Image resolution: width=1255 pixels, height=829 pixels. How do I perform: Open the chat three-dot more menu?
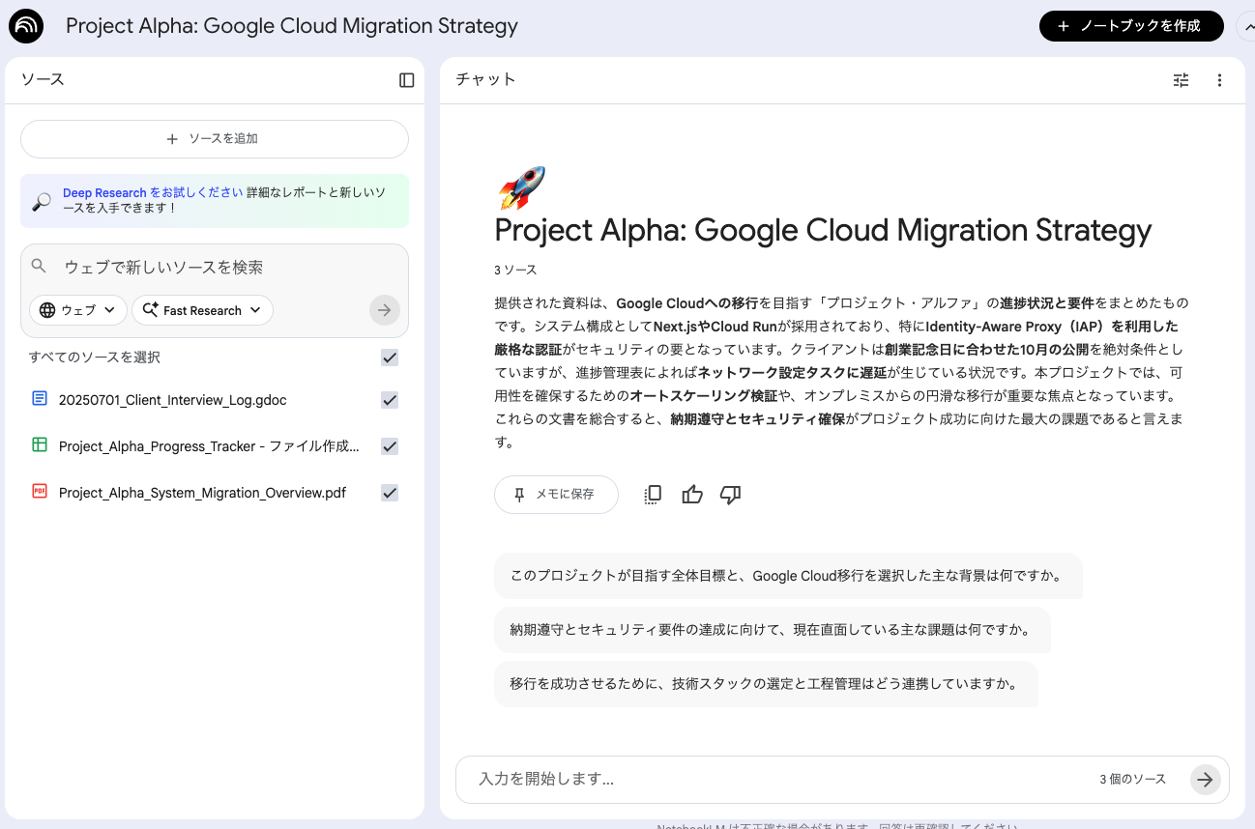click(1219, 80)
